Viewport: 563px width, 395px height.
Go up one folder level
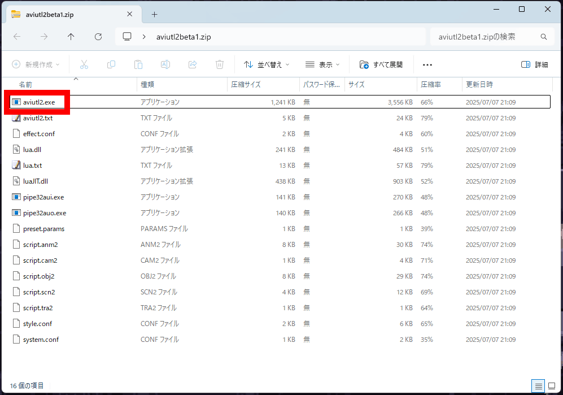71,37
